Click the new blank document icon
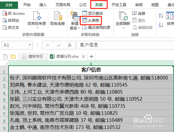Screen dimensions: 174x132 click(5, 56)
